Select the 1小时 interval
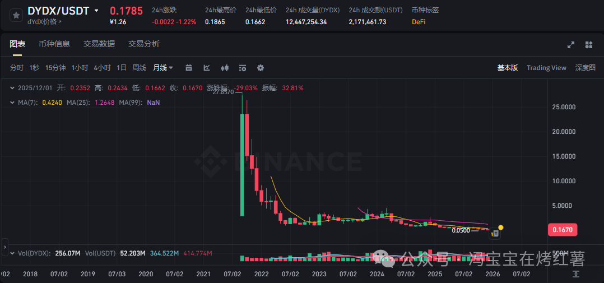Screen dimensions: 604x283 click(x=80, y=68)
